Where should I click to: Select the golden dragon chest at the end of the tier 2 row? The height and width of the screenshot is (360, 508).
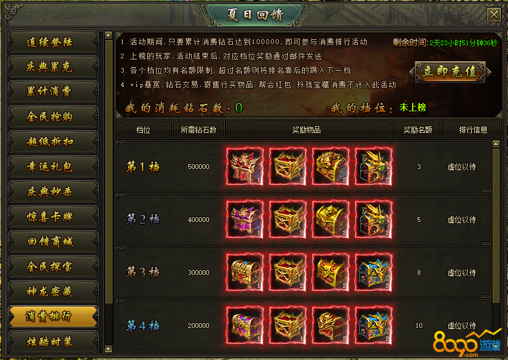pyautogui.click(x=373, y=220)
